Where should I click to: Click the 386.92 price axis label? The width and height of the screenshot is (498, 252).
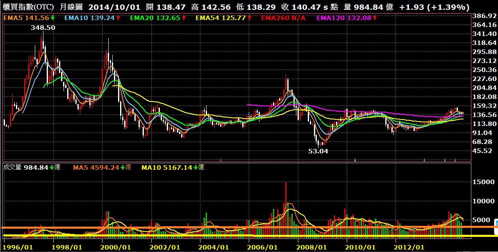pos(484,16)
